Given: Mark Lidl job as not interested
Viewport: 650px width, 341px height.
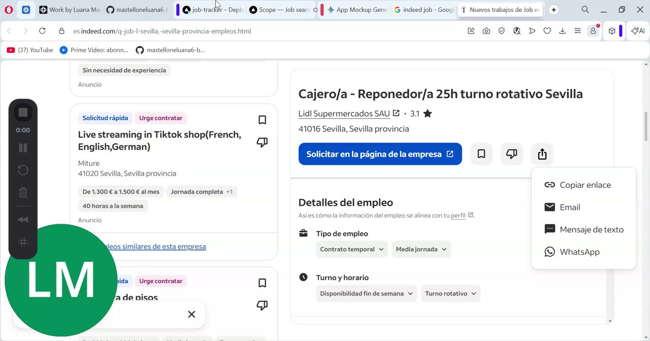Looking at the screenshot, I should [512, 154].
